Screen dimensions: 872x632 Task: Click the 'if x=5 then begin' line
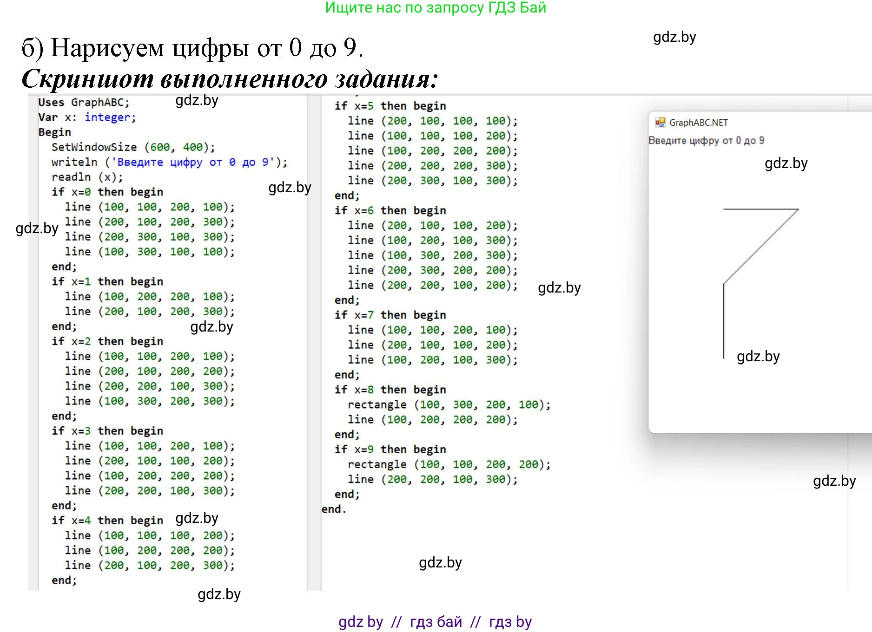[390, 106]
